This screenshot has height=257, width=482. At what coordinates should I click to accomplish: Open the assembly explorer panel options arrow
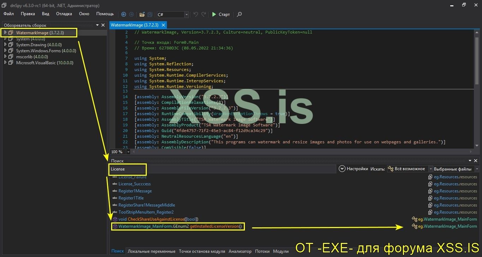(97, 25)
